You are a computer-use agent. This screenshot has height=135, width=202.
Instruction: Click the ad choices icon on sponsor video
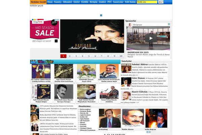(x=169, y=24)
